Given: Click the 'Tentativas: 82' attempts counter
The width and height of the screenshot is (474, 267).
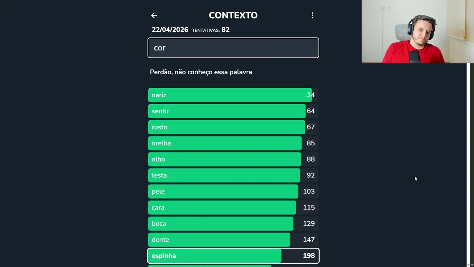Looking at the screenshot, I should [x=211, y=30].
